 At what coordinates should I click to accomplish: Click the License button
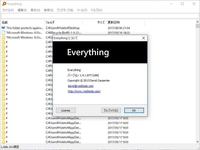pos(65,110)
